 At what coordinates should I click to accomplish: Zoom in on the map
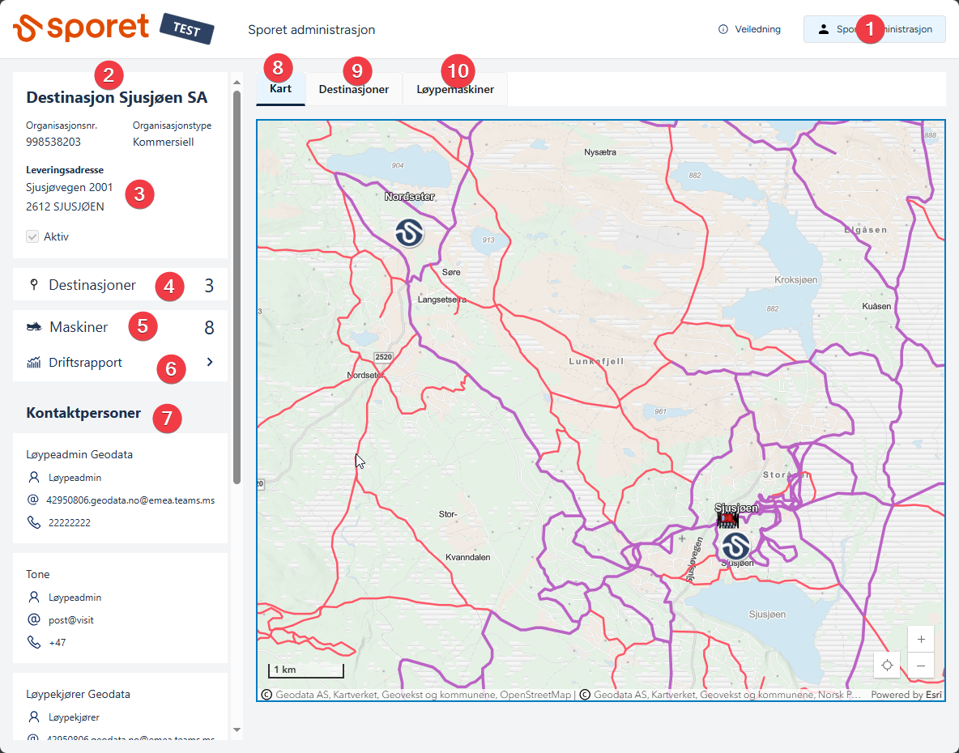(x=921, y=639)
